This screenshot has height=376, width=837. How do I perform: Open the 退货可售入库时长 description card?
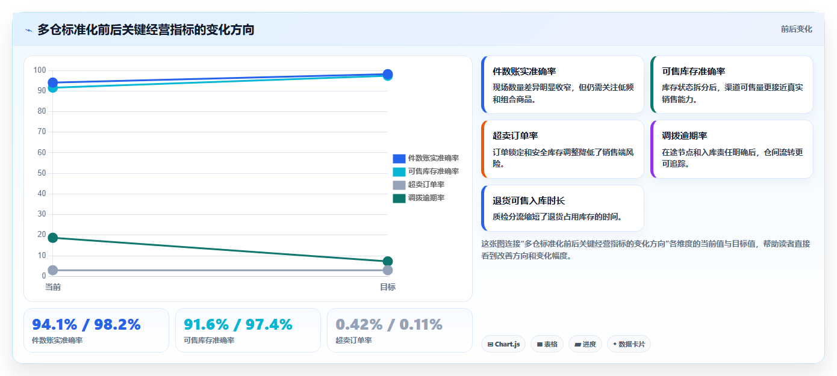click(562, 208)
